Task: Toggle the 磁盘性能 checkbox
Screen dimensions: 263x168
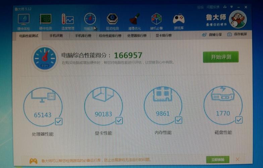Action: 239,120
